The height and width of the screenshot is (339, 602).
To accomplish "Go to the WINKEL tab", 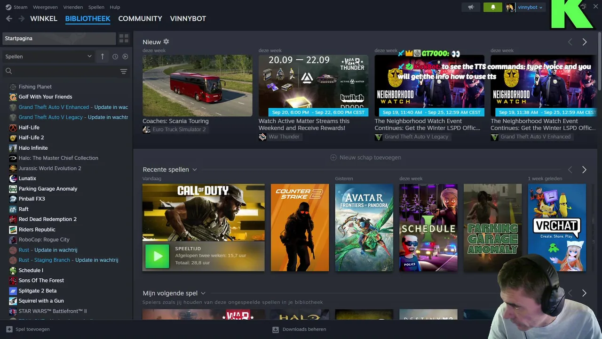I will (44, 18).
